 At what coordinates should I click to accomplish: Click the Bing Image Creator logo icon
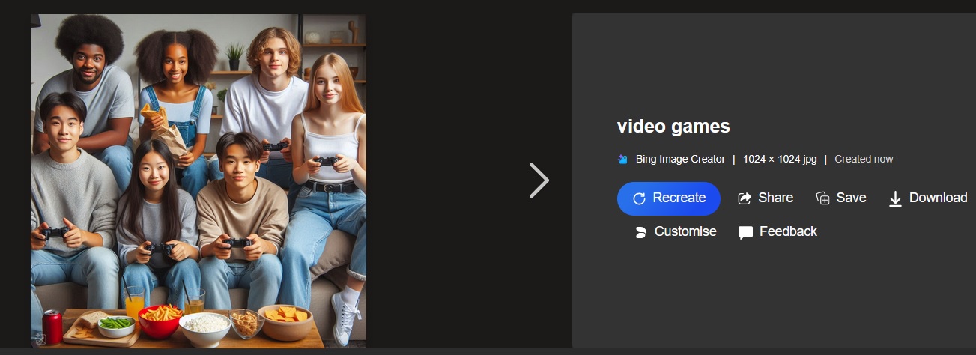click(622, 159)
